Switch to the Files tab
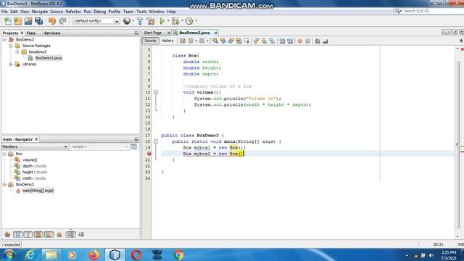 [x=30, y=33]
